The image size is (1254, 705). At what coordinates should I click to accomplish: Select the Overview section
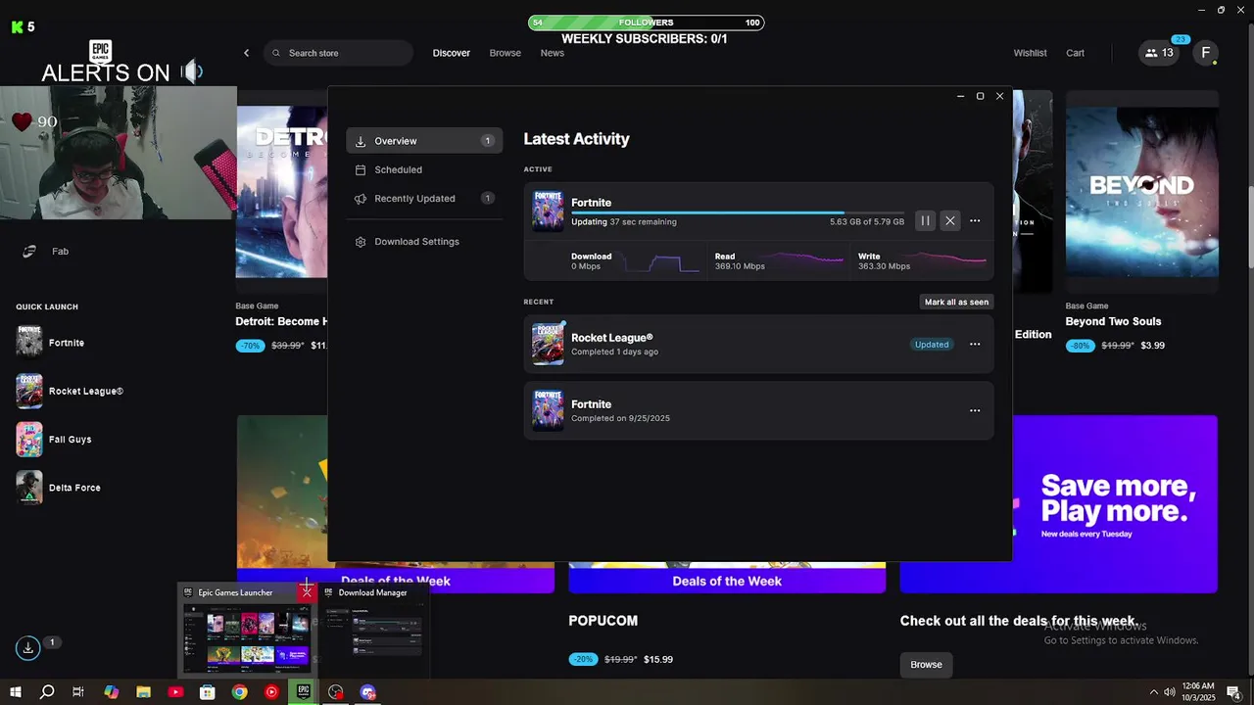click(424, 141)
